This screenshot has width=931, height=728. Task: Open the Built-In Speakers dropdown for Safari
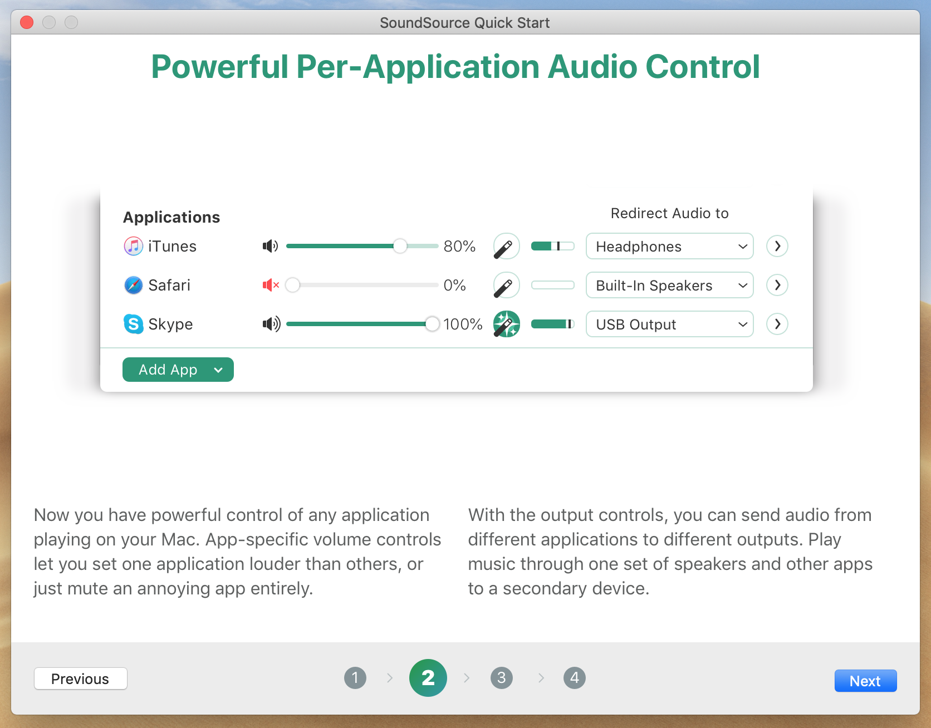[670, 285]
